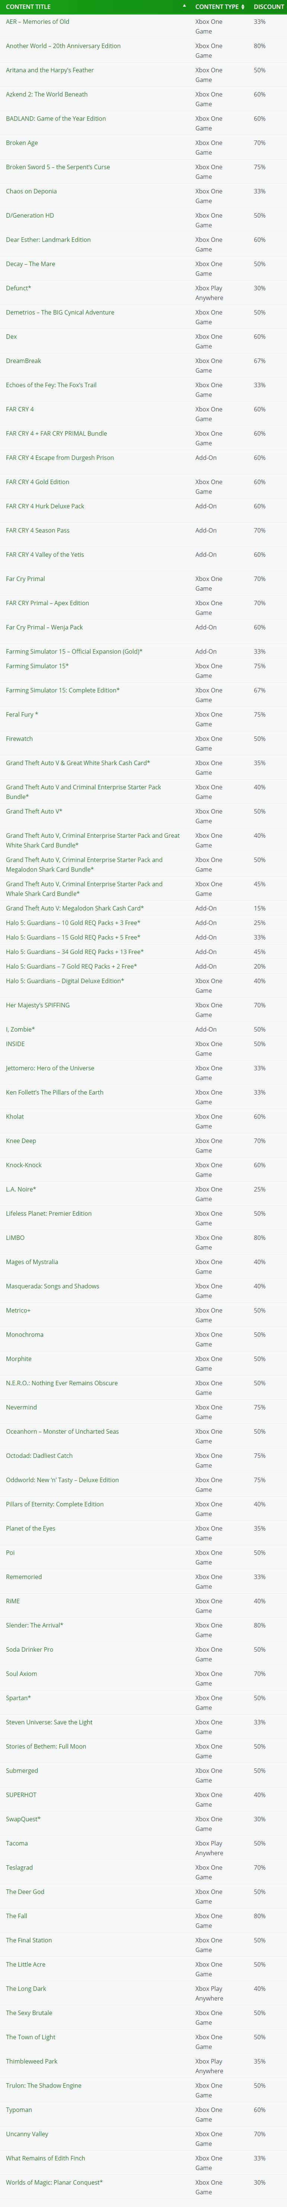Select Pillars of Eternity: Complete Edition

pos(55,1504)
